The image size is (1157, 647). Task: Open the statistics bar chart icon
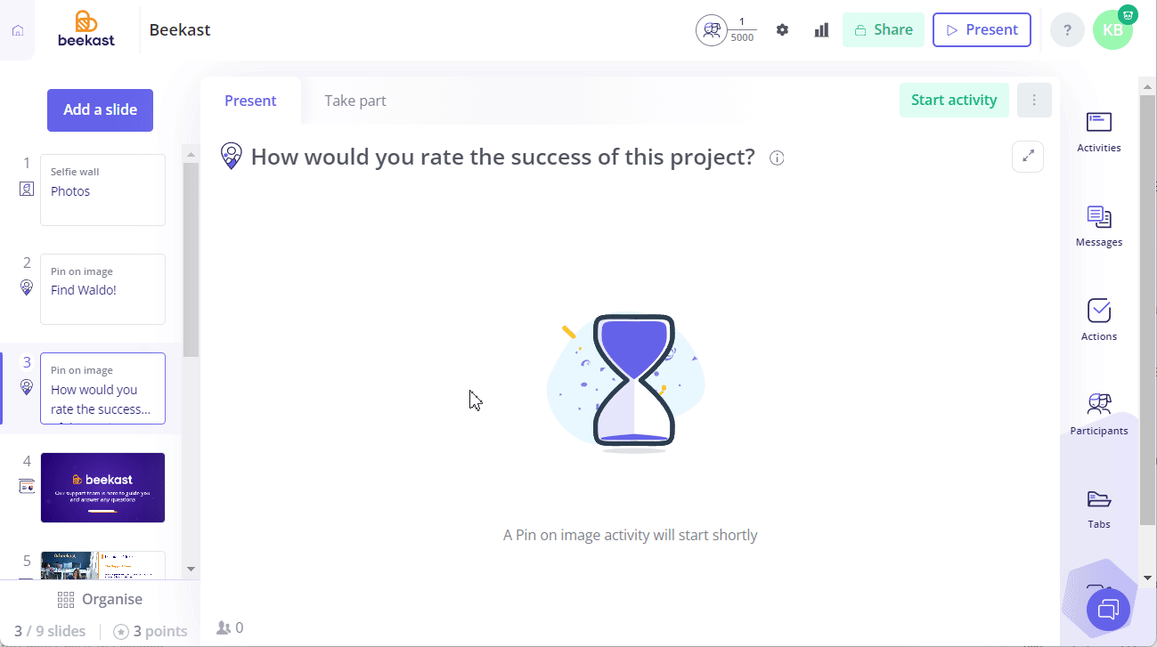[x=821, y=30]
